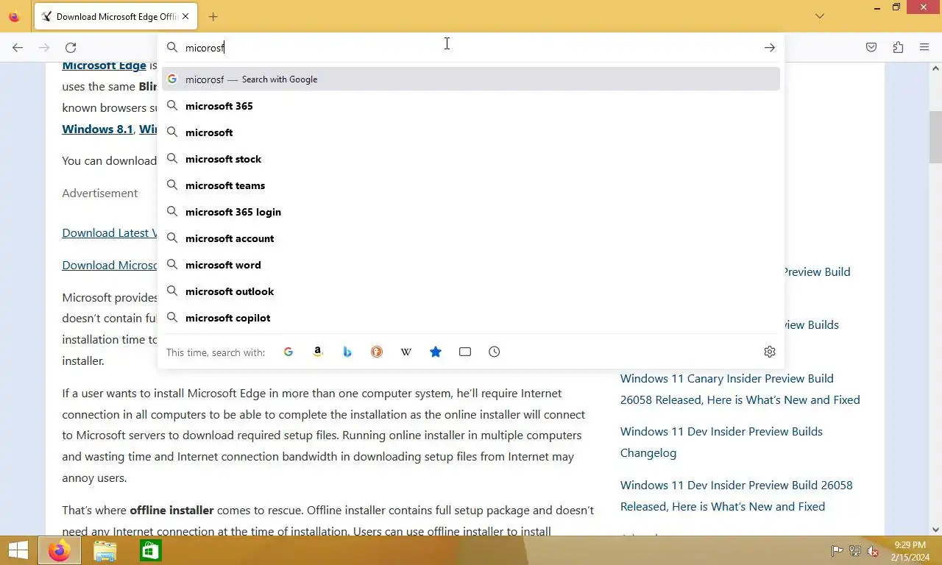This screenshot has width=942, height=565.
Task: Choose 'microsoft teams' suggestion
Action: [471, 185]
